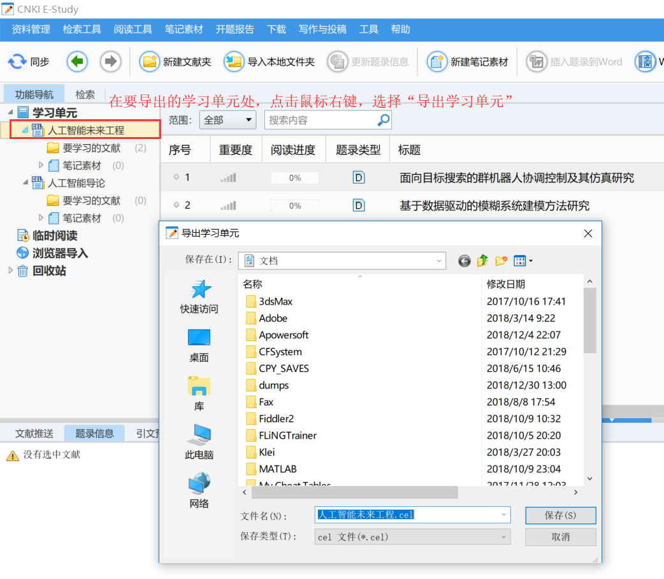
Task: Click the 新建文献夹 icon
Action: [150, 61]
